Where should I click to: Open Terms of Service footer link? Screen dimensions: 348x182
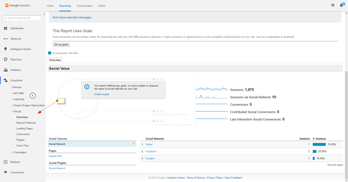(196, 178)
